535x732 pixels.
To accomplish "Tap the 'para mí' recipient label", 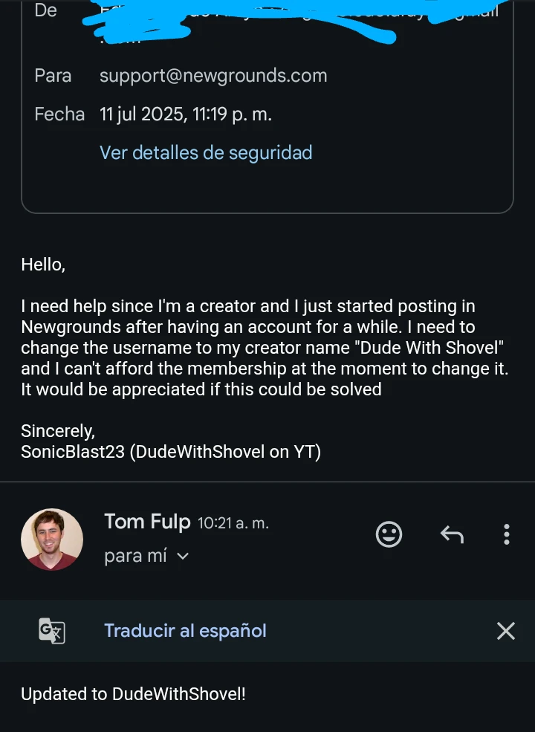I will tap(135, 556).
